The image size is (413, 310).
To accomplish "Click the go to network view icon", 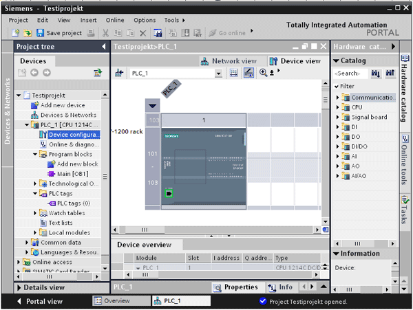I will pos(119,73).
